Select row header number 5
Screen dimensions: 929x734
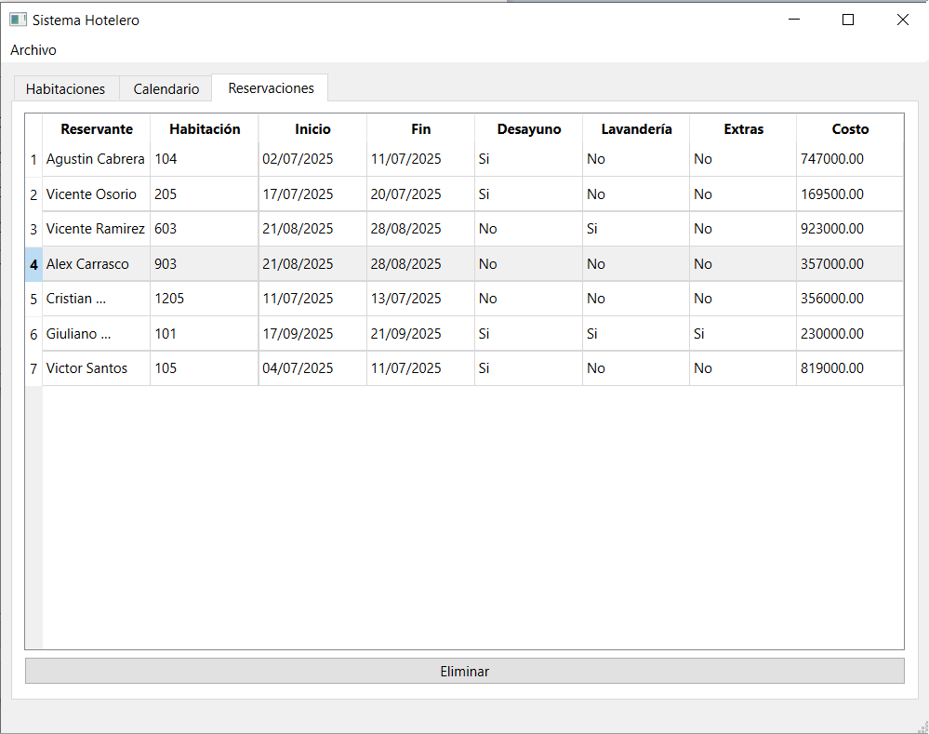point(33,299)
